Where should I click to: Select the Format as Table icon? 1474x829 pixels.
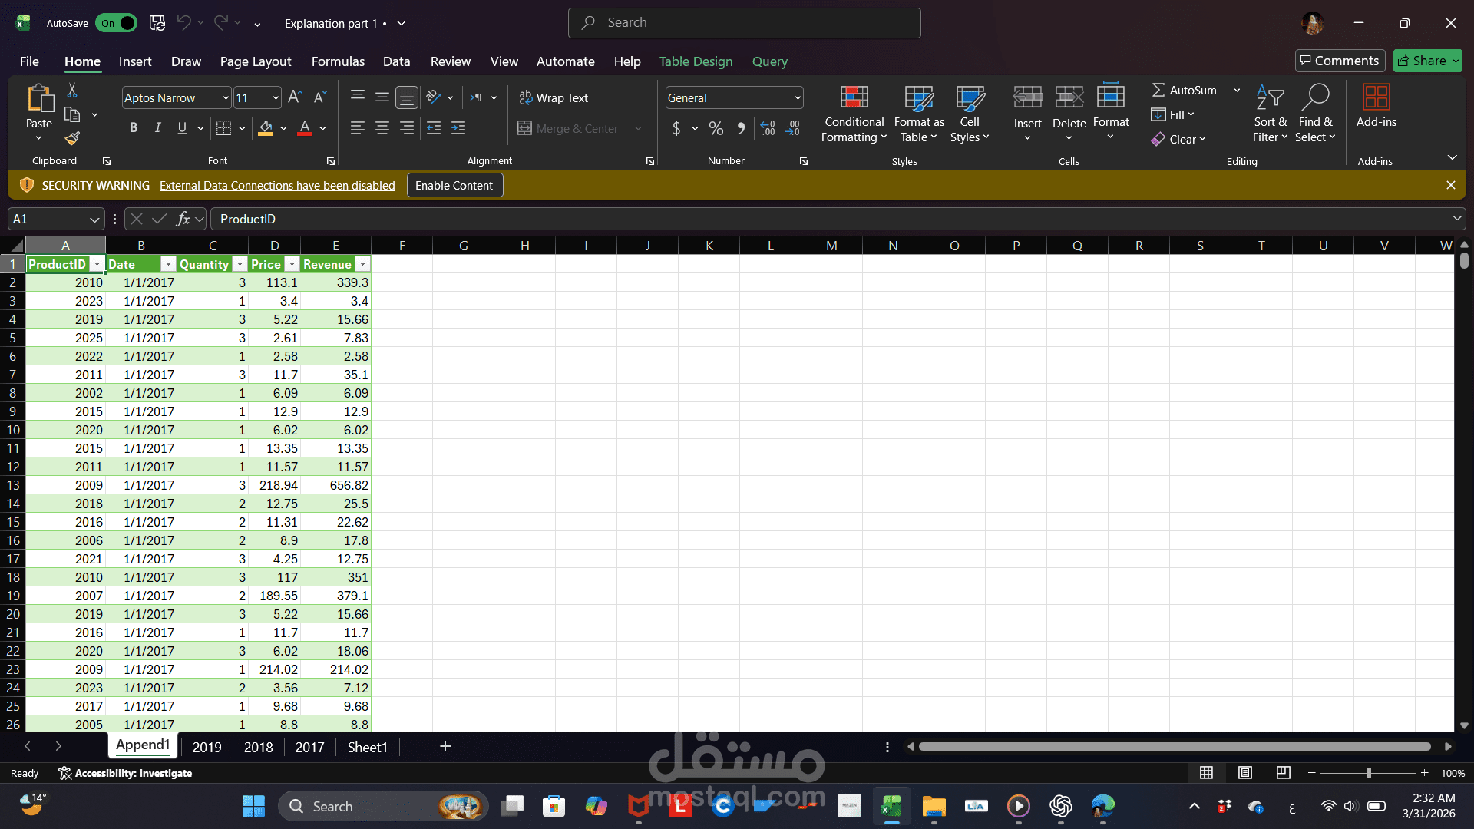coord(918,100)
